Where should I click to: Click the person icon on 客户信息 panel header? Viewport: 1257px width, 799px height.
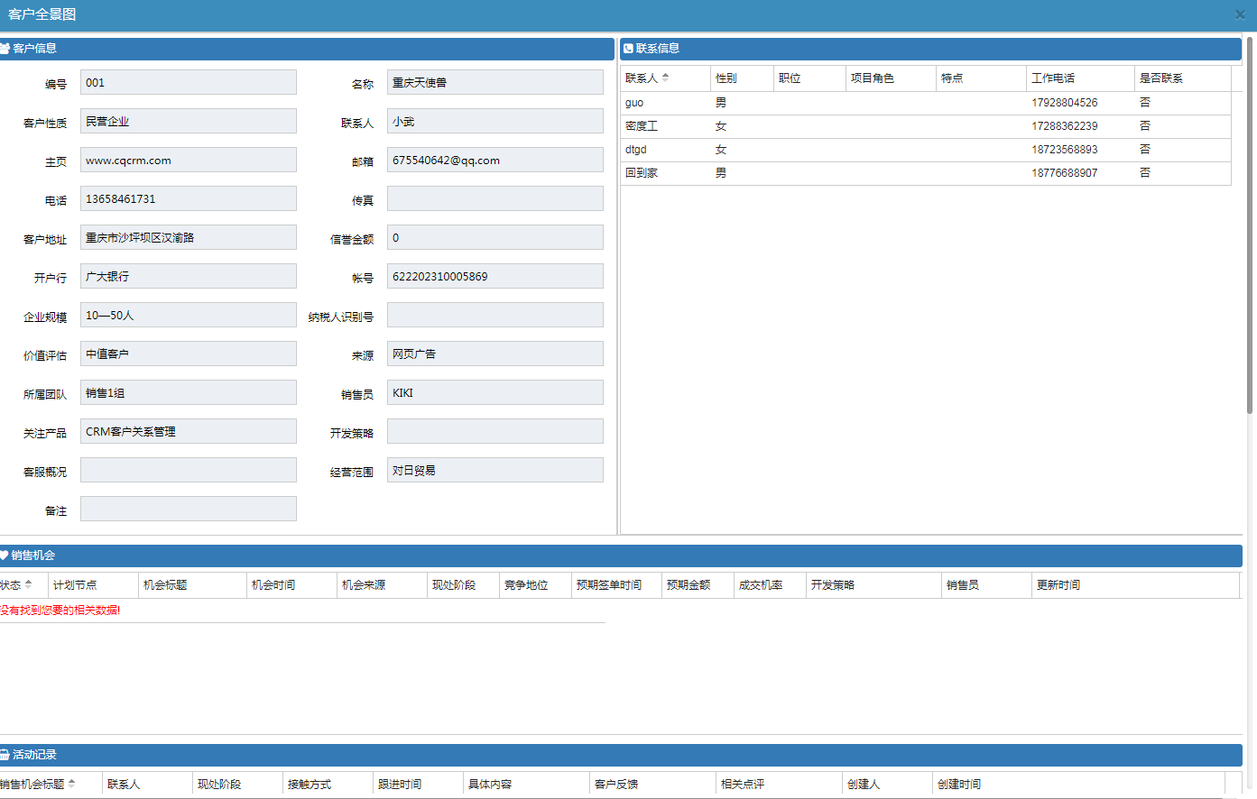5,49
